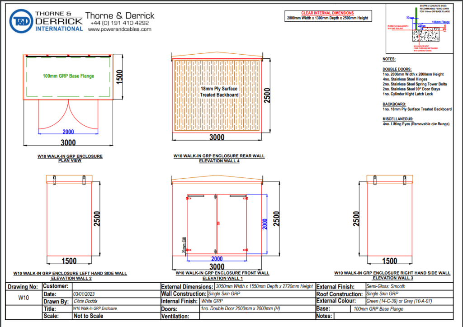Select '2800mm Width x 1300mm Depth x 2500mm Height'
The height and width of the screenshot is (327, 463).
pyautogui.click(x=327, y=18)
